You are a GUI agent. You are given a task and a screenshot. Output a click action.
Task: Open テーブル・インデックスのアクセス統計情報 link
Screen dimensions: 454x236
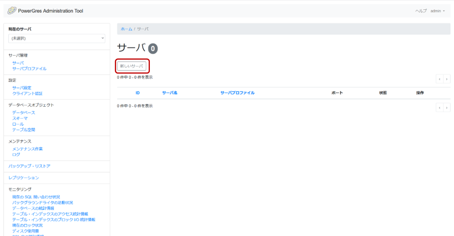pos(50,214)
